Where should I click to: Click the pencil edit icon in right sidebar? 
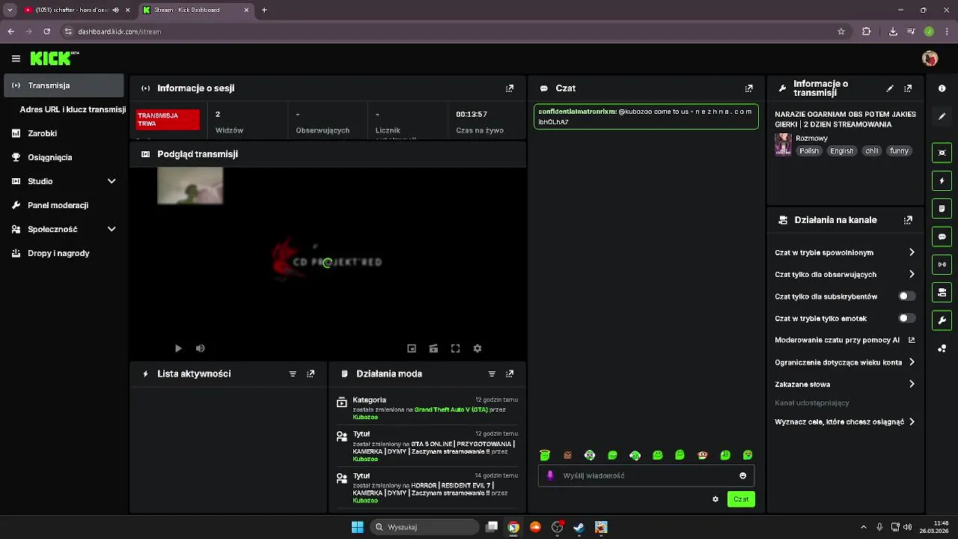coord(942,116)
